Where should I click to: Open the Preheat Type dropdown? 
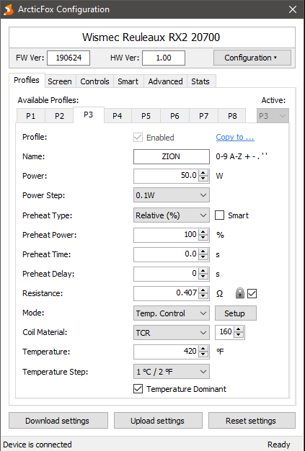click(x=172, y=215)
